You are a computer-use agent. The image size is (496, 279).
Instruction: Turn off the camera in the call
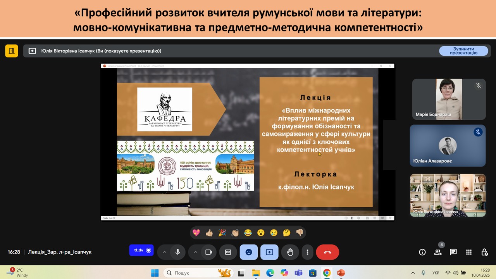pyautogui.click(x=208, y=252)
